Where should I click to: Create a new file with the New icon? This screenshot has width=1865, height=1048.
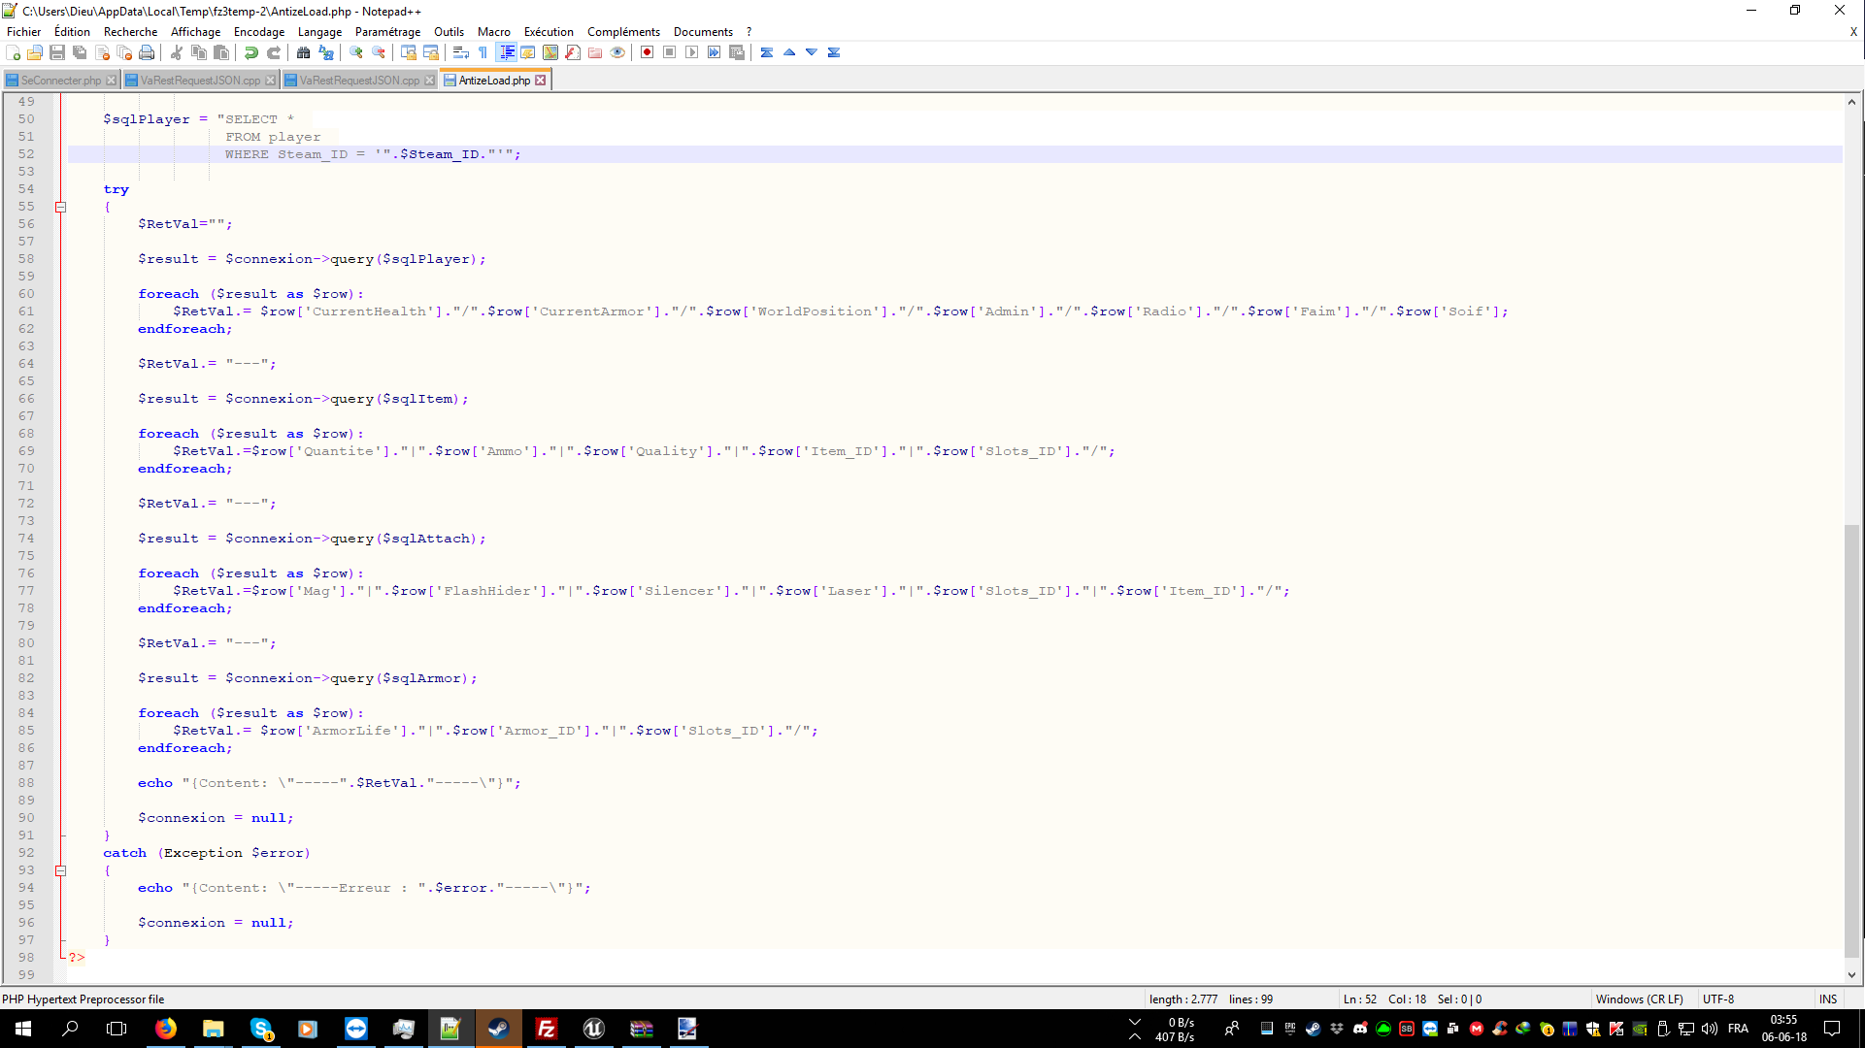(x=14, y=52)
